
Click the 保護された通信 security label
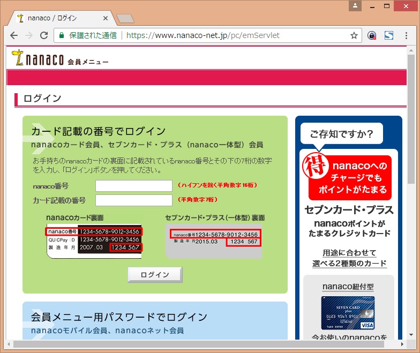[93, 35]
